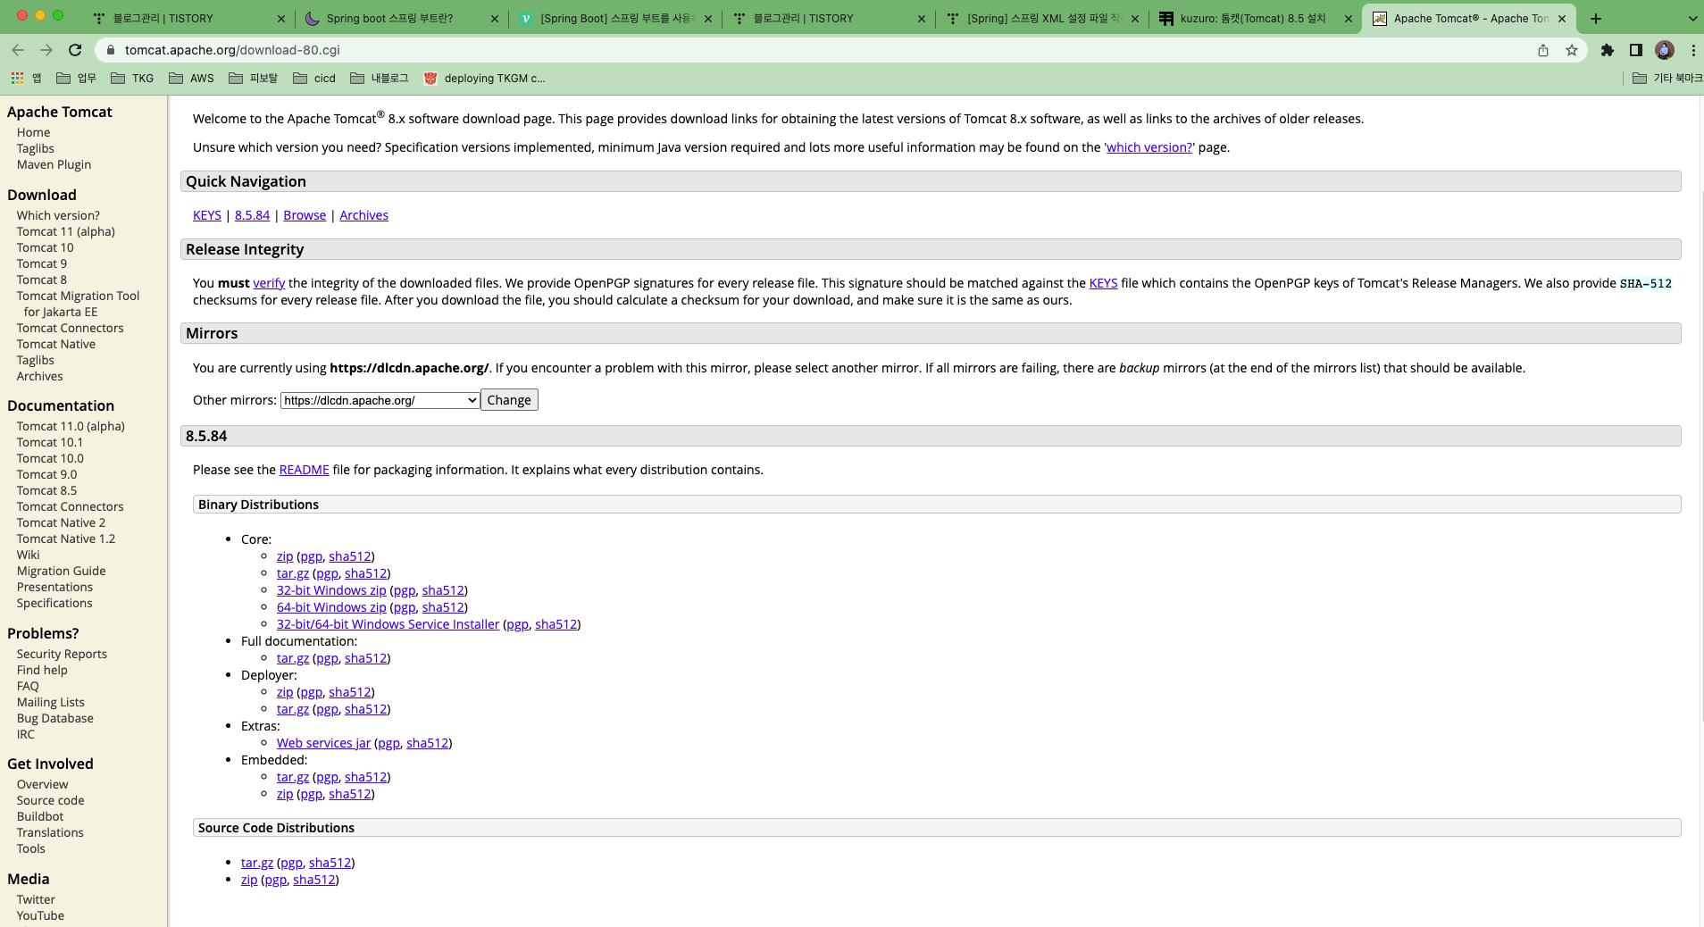Switch to the second 블로그관리 TISTORY tab
Screen dimensions: 1704x927
click(x=828, y=18)
